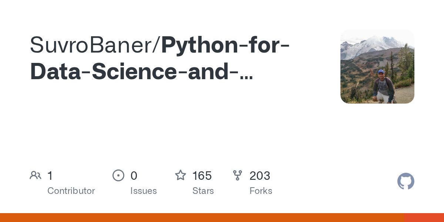Click the star icon

pyautogui.click(x=181, y=175)
